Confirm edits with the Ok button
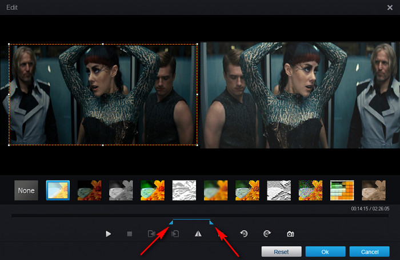This screenshot has width=400, height=260. tap(325, 251)
